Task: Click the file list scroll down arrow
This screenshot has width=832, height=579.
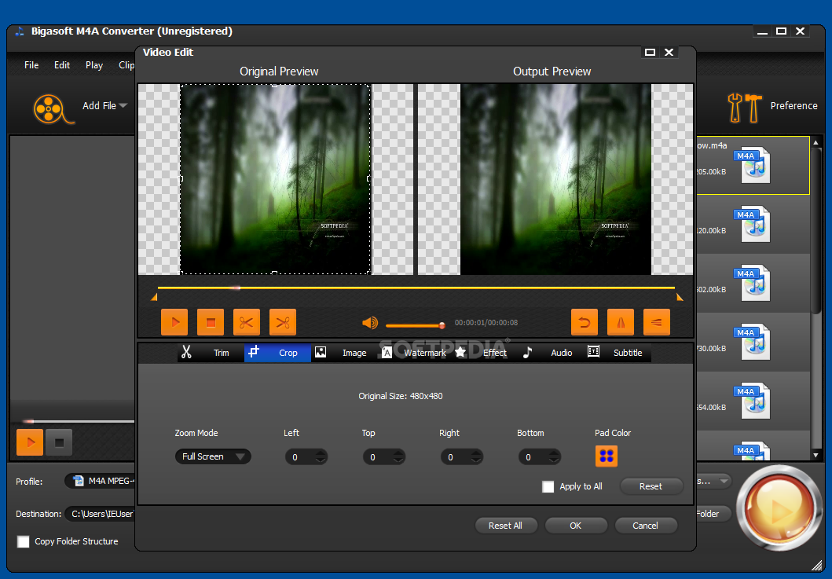Action: (x=816, y=455)
